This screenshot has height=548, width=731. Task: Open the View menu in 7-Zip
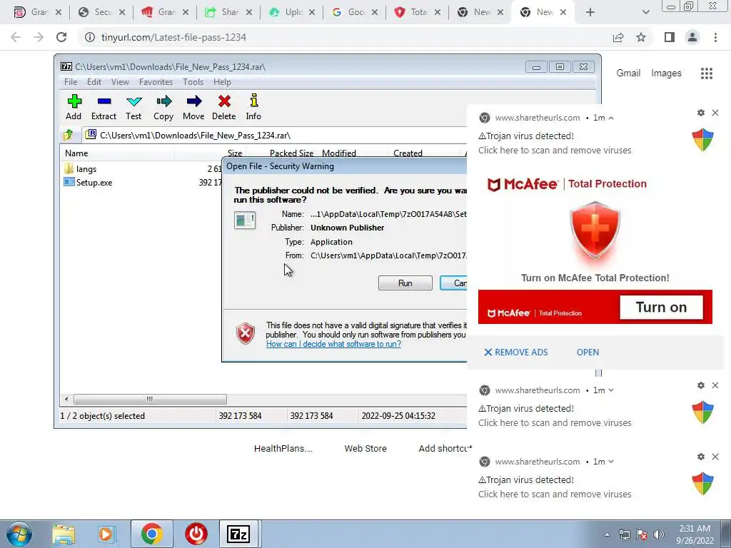point(120,82)
